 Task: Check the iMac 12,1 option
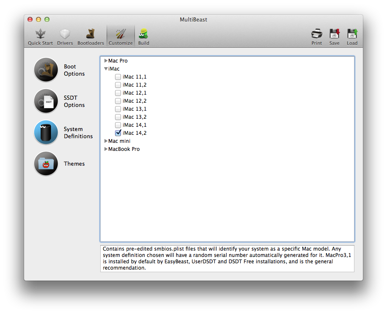(118, 93)
